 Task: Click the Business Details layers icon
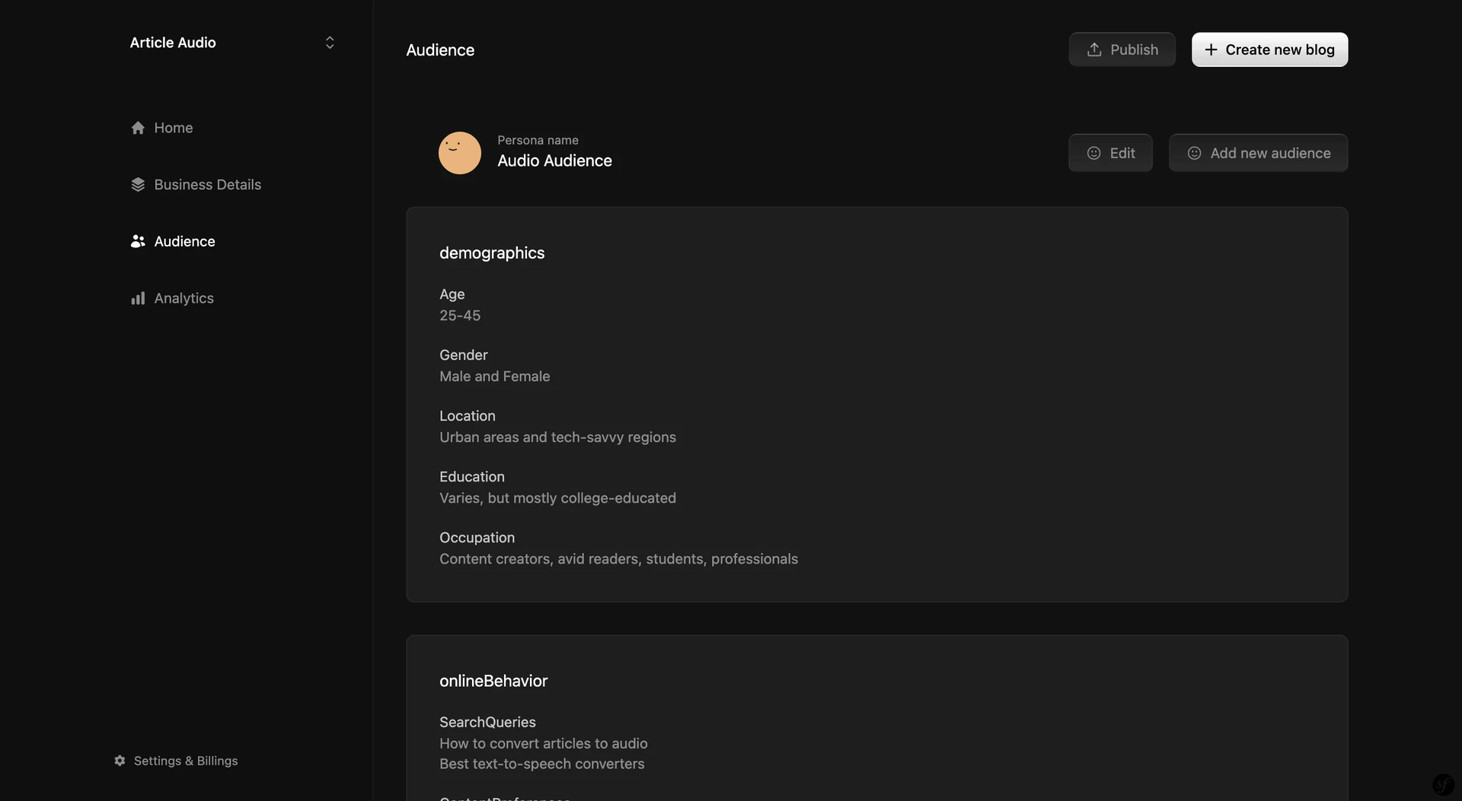click(x=138, y=184)
